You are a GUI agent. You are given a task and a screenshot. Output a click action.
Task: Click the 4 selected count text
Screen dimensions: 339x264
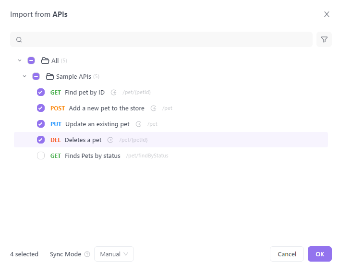coord(24,254)
